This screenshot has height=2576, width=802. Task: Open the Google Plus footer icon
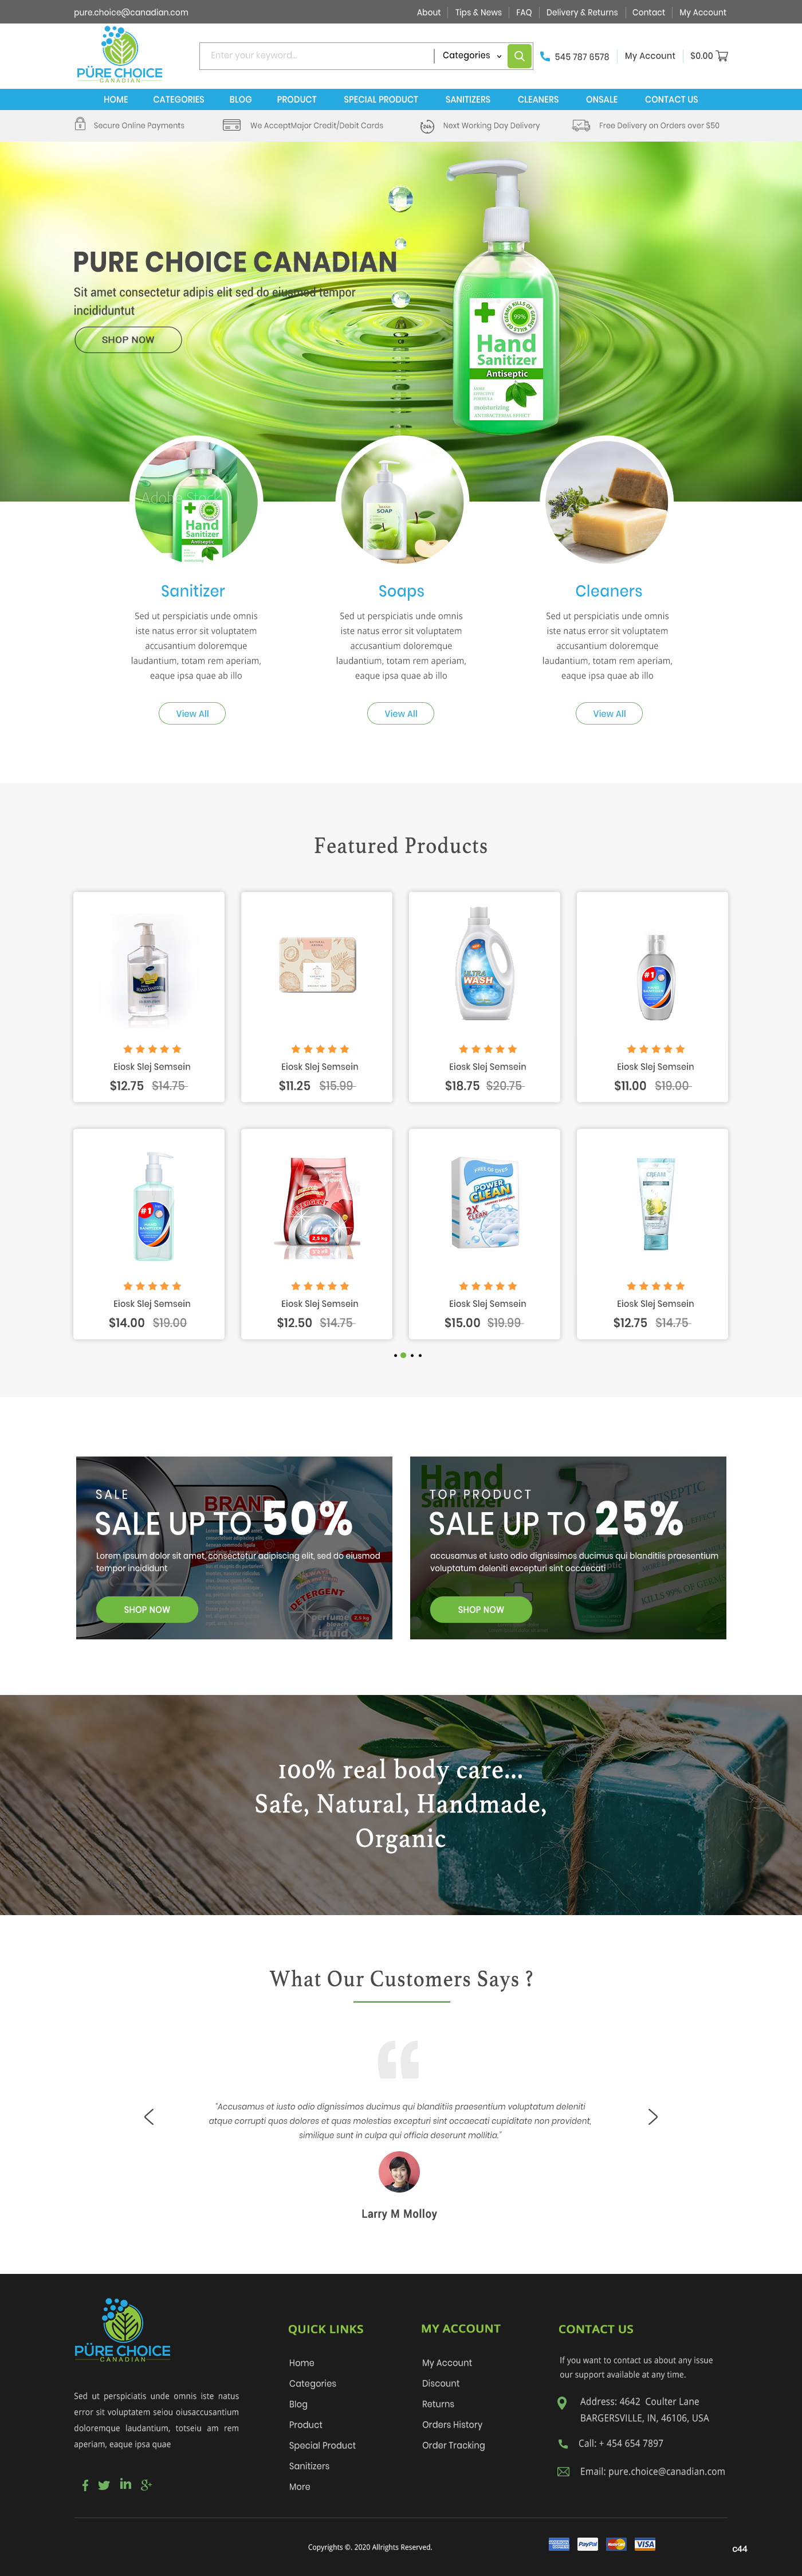click(x=146, y=2484)
